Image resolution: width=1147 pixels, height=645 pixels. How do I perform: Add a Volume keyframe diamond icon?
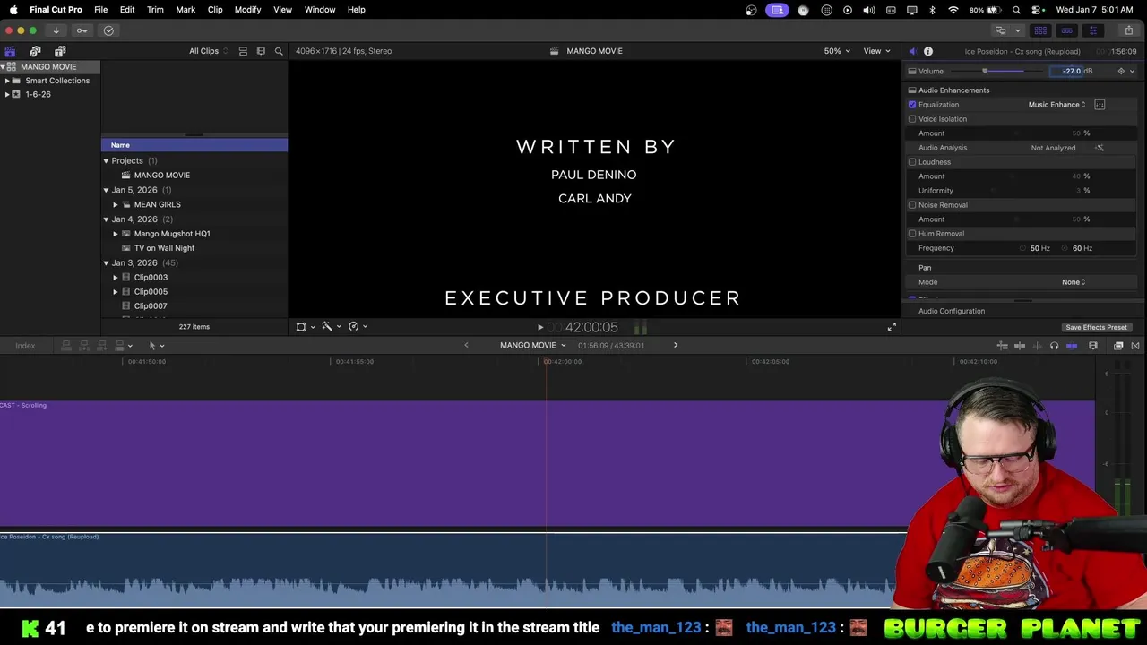tap(1120, 71)
